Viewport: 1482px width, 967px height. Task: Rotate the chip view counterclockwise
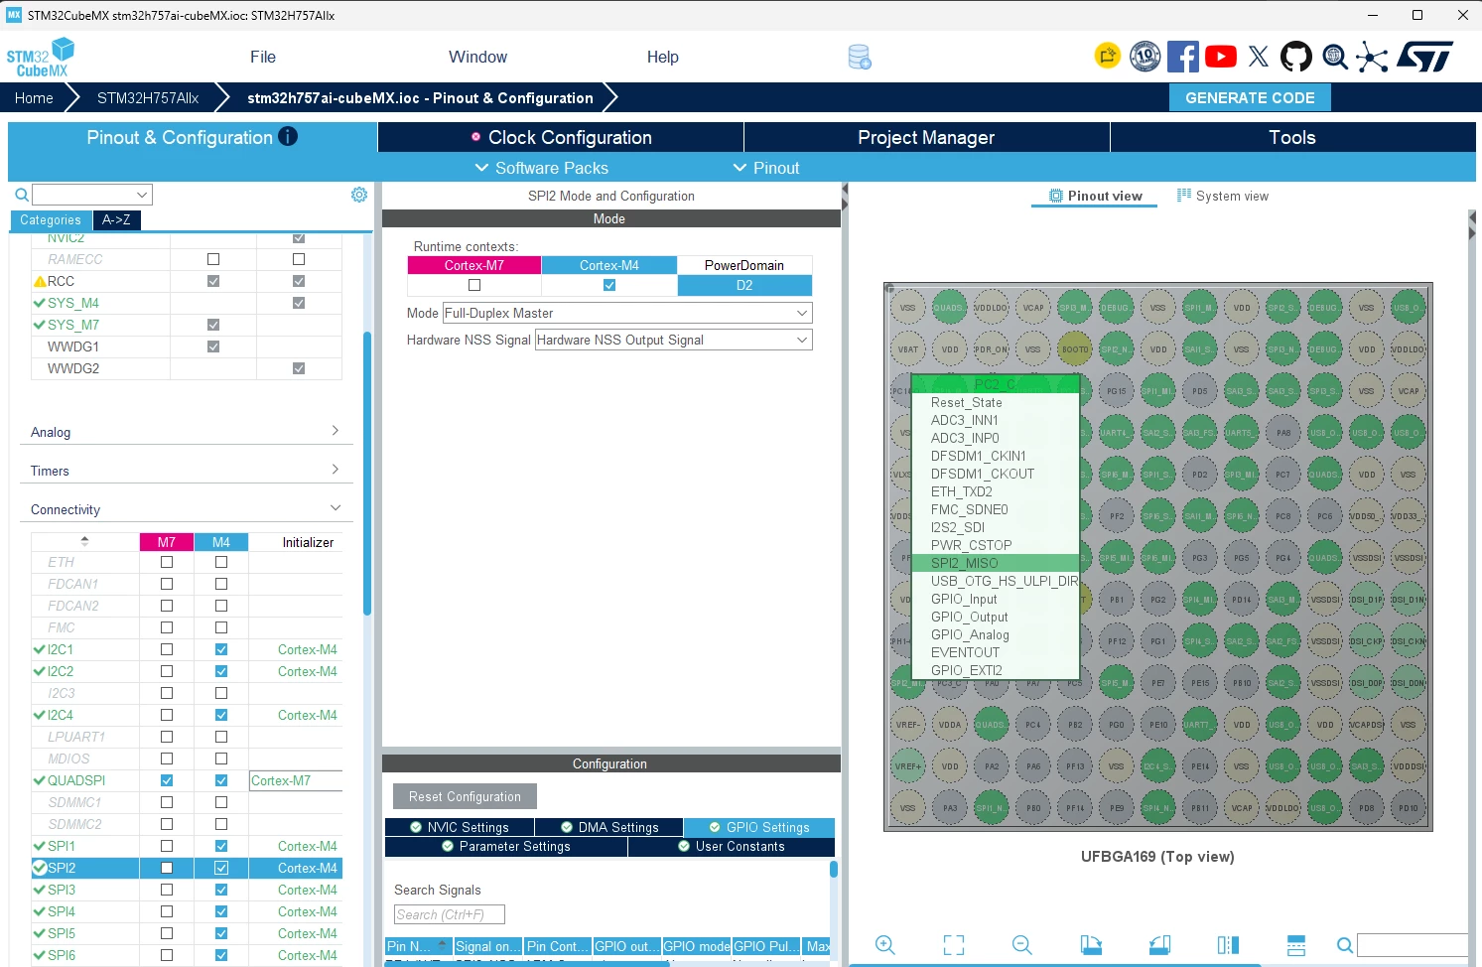click(1159, 945)
